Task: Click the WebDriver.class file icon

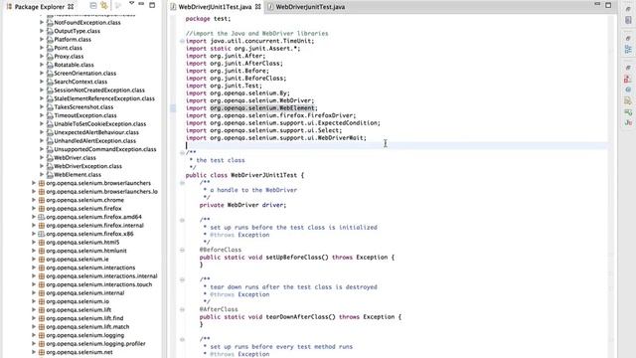Action: point(50,158)
